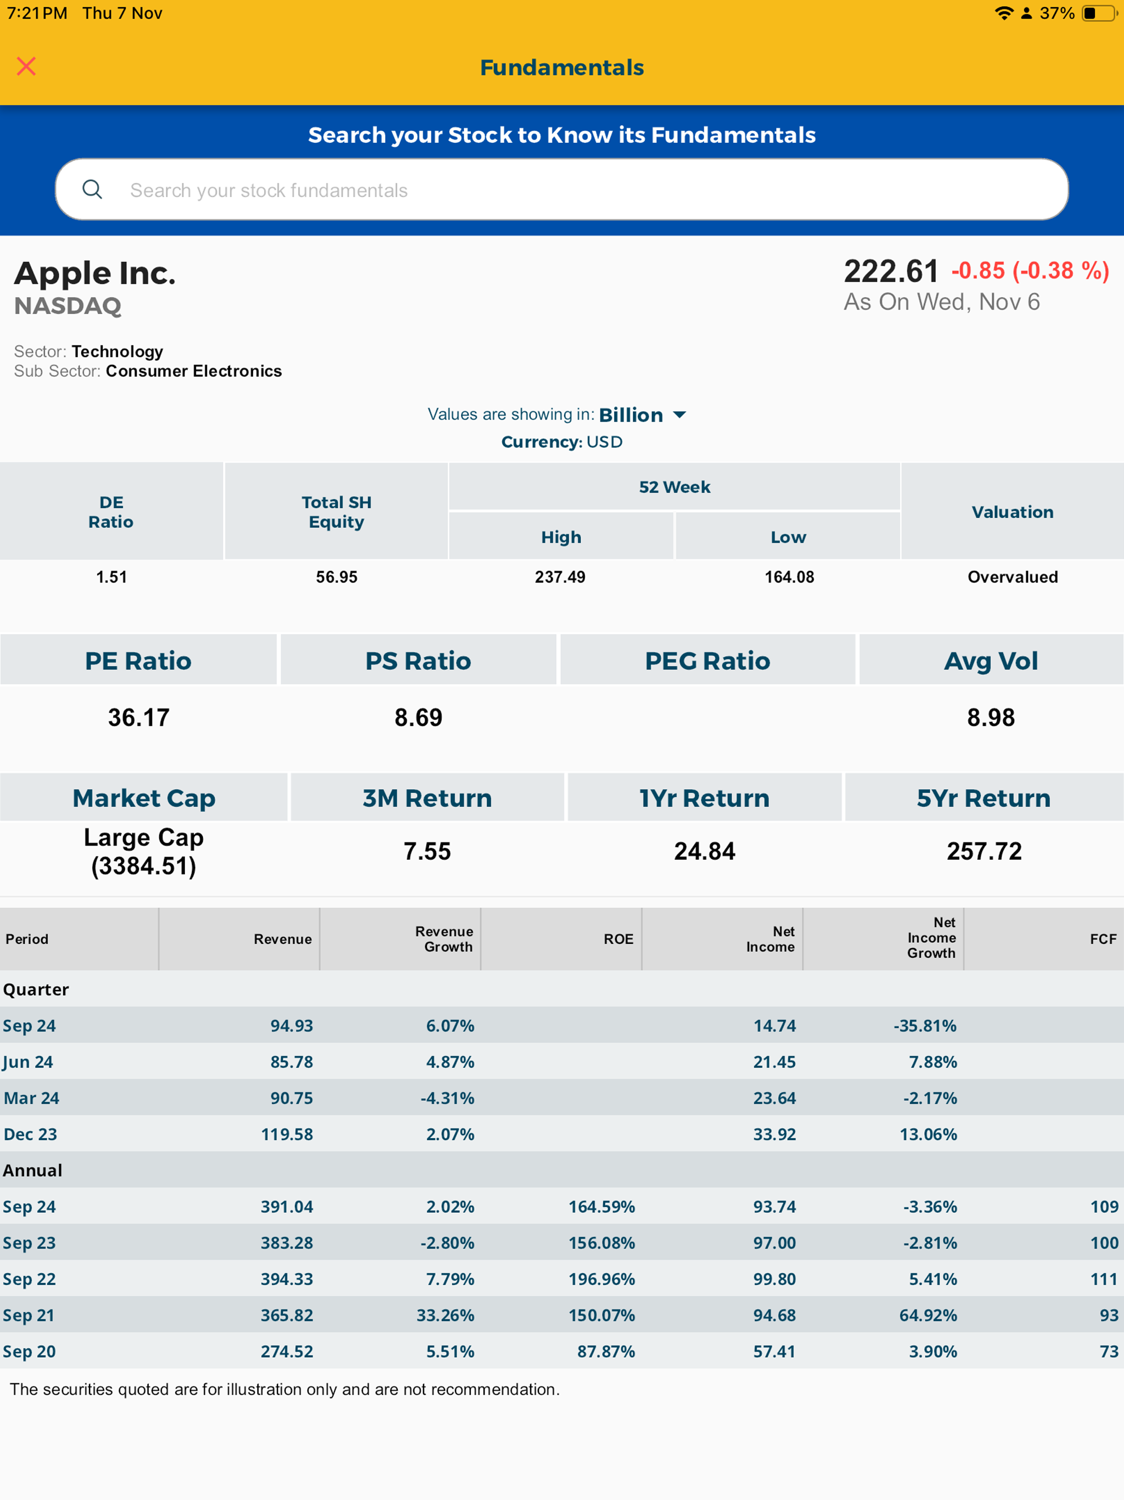
Task: Focus the stock fundamentals search field
Action: tap(561, 189)
